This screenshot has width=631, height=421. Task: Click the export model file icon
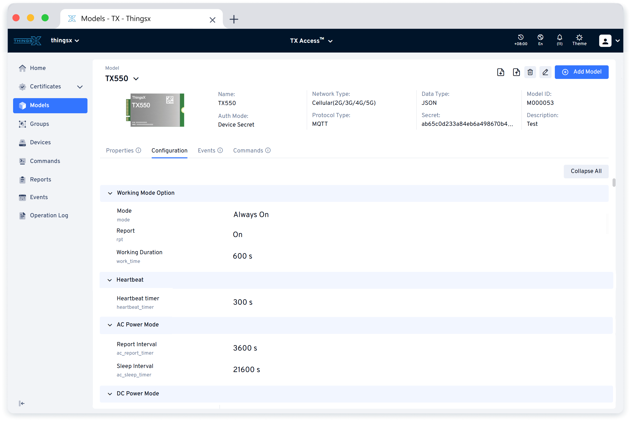pyautogui.click(x=516, y=72)
